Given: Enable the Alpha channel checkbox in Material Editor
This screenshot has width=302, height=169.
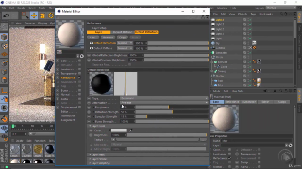Looking at the screenshot, I should (x=80, y=99).
